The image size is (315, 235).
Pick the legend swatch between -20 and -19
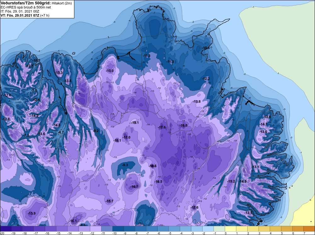pos(6,229)
